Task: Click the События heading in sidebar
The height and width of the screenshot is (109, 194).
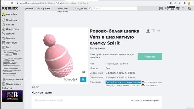Action: (x=7, y=88)
